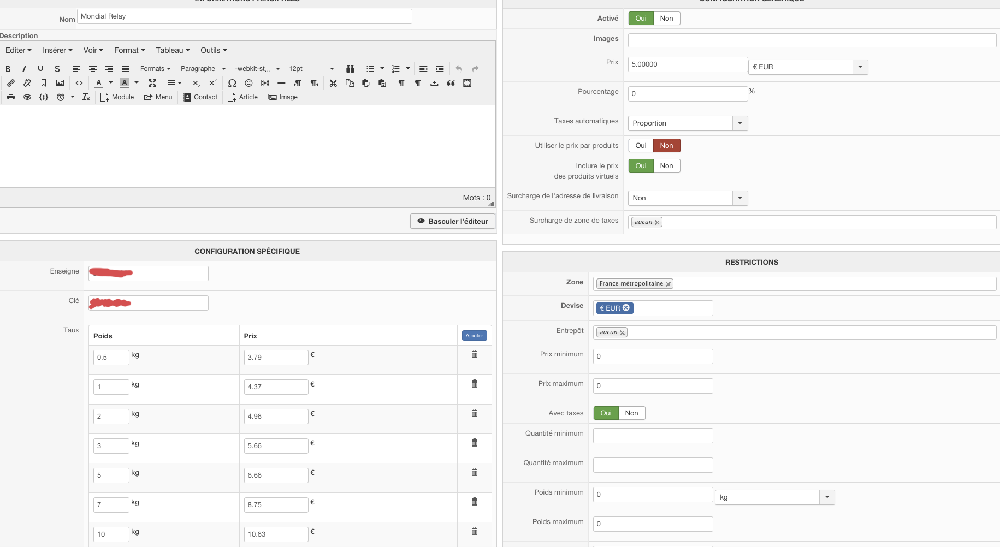This screenshot has width=1000, height=547.
Task: Expand the EUR currency dropdown next to Prix
Action: coord(860,67)
